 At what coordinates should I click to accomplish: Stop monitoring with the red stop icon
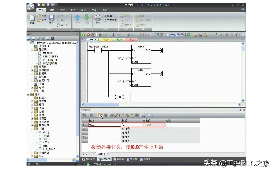[x=88, y=35]
